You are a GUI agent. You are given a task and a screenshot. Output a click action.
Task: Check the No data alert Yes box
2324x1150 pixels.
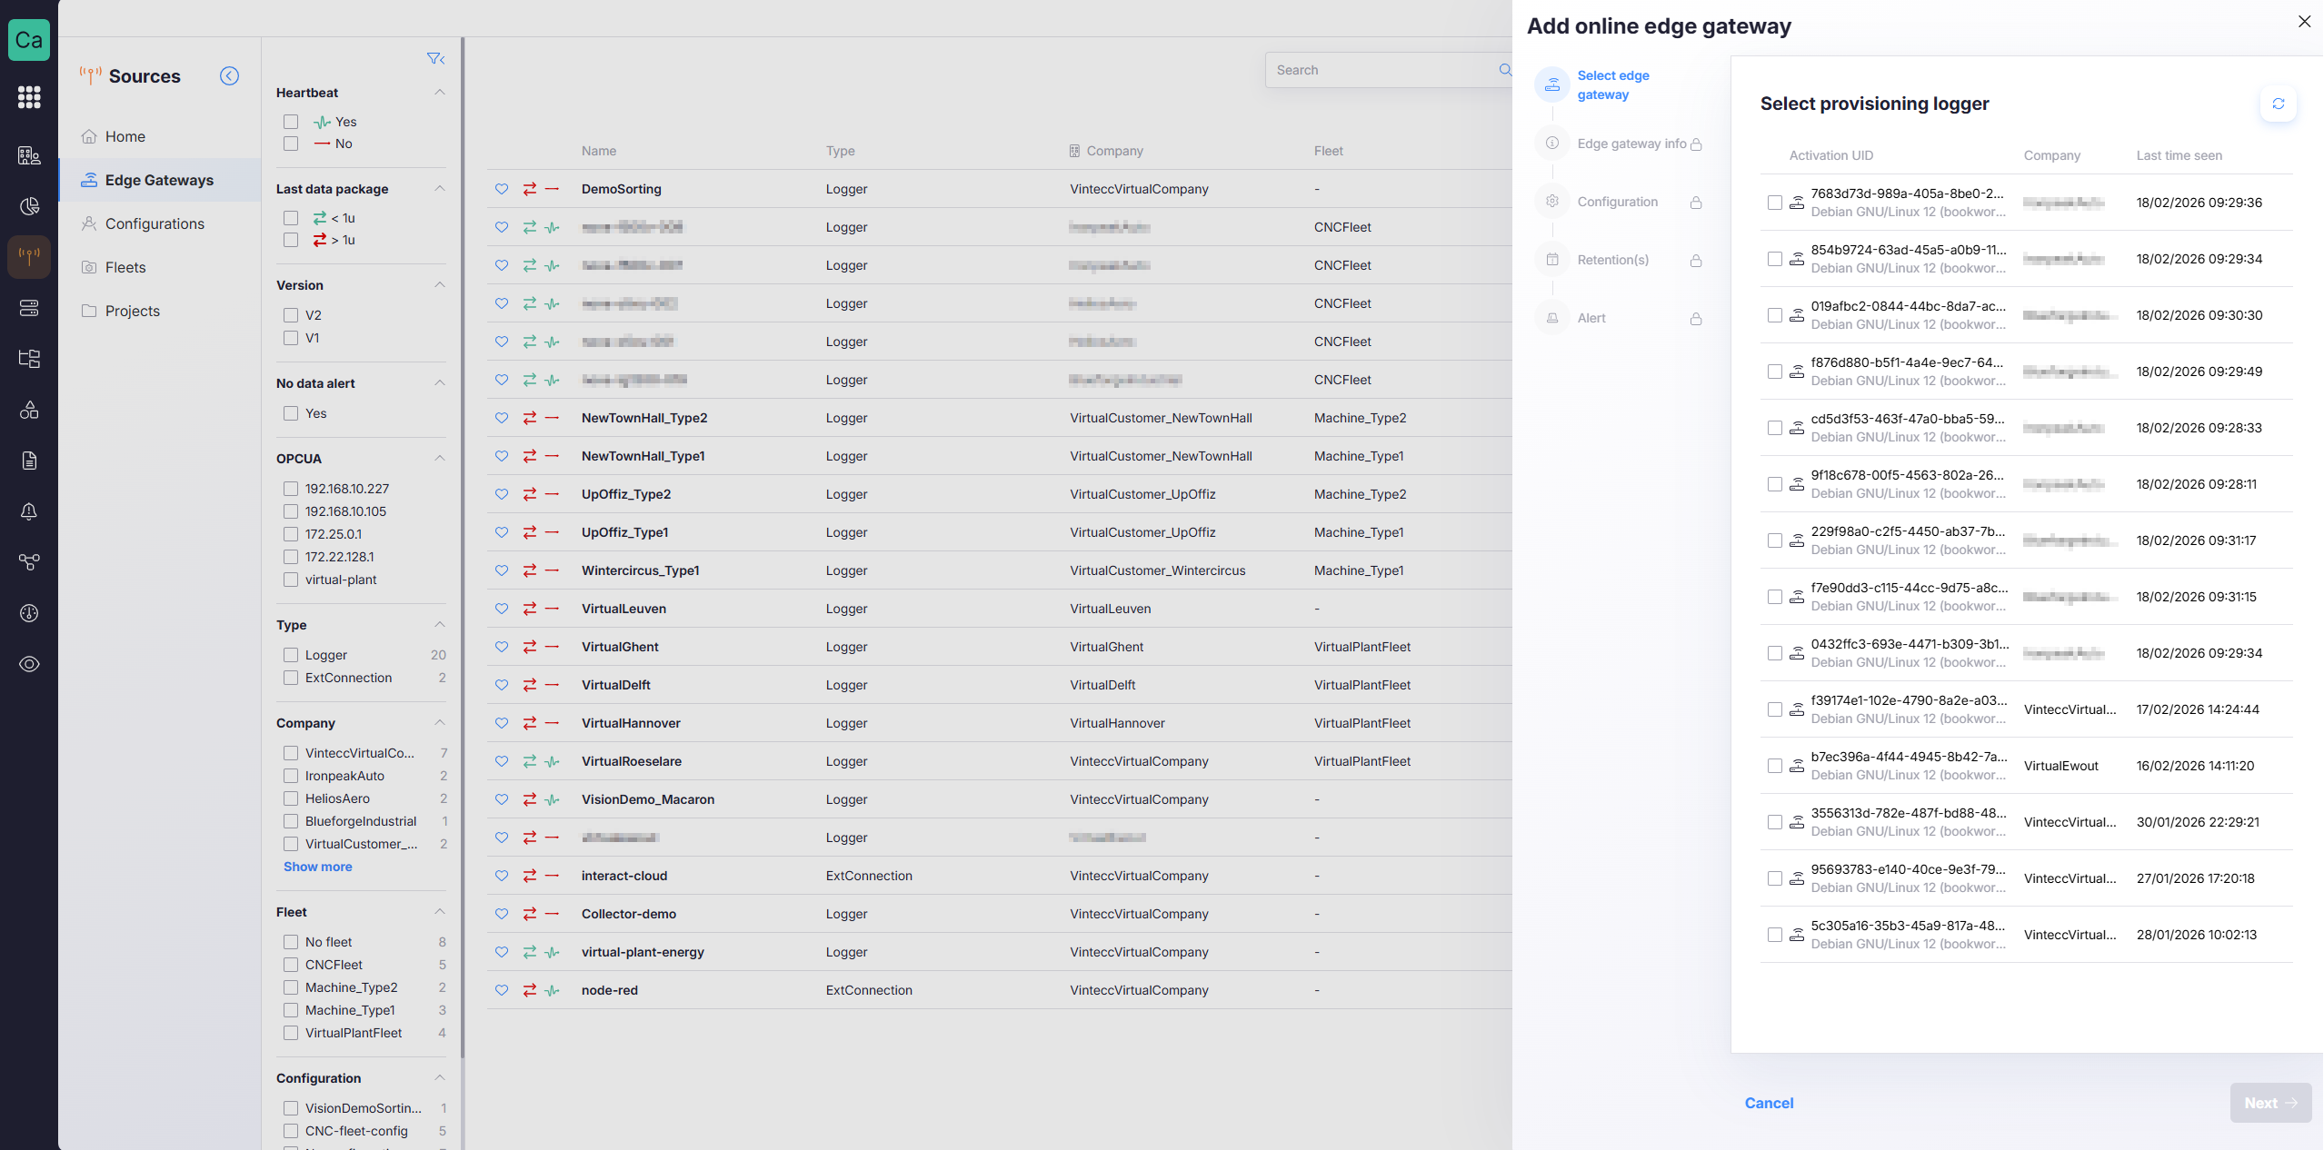click(291, 413)
